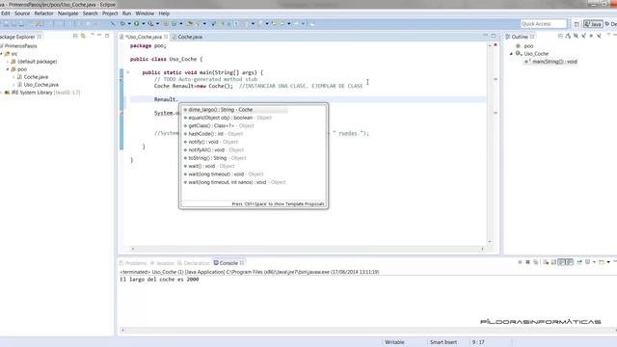The image size is (617, 347).
Task: Open the Help menu
Action: (164, 13)
